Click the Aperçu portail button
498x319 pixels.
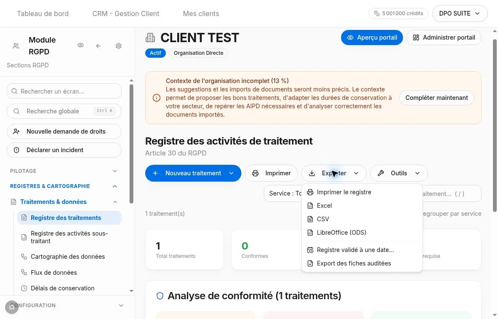372,38
